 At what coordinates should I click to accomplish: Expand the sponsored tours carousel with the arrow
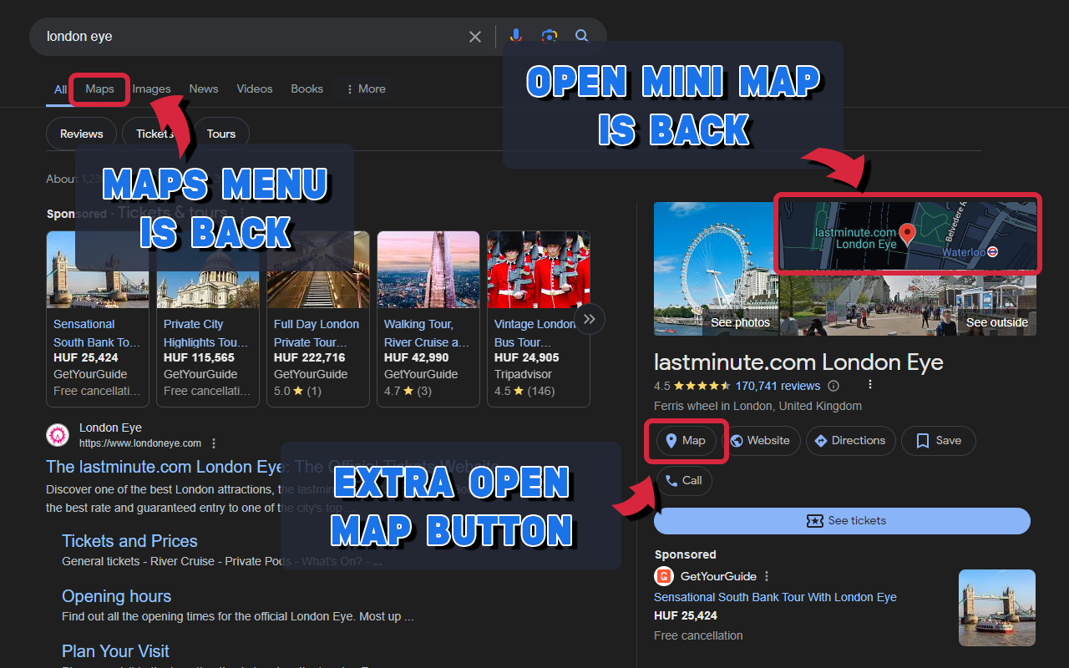click(589, 319)
